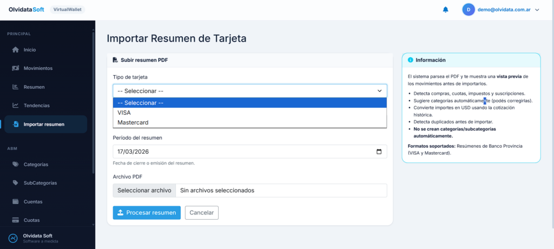Click the Tendencias chart icon
The width and height of the screenshot is (554, 249).
[x=16, y=106]
